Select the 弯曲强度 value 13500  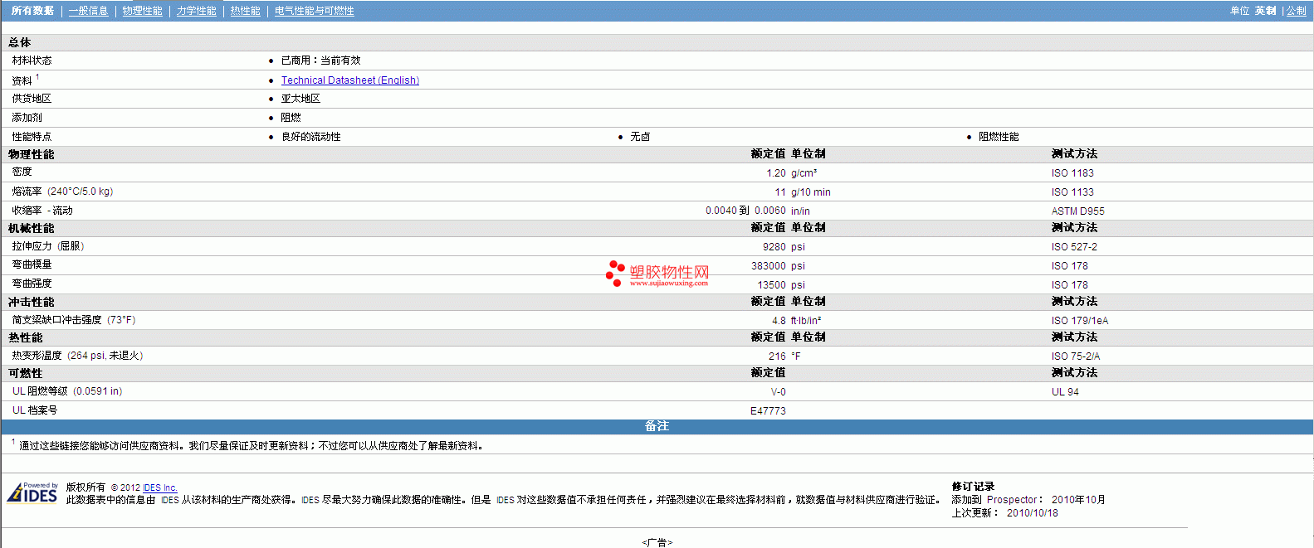pos(771,285)
